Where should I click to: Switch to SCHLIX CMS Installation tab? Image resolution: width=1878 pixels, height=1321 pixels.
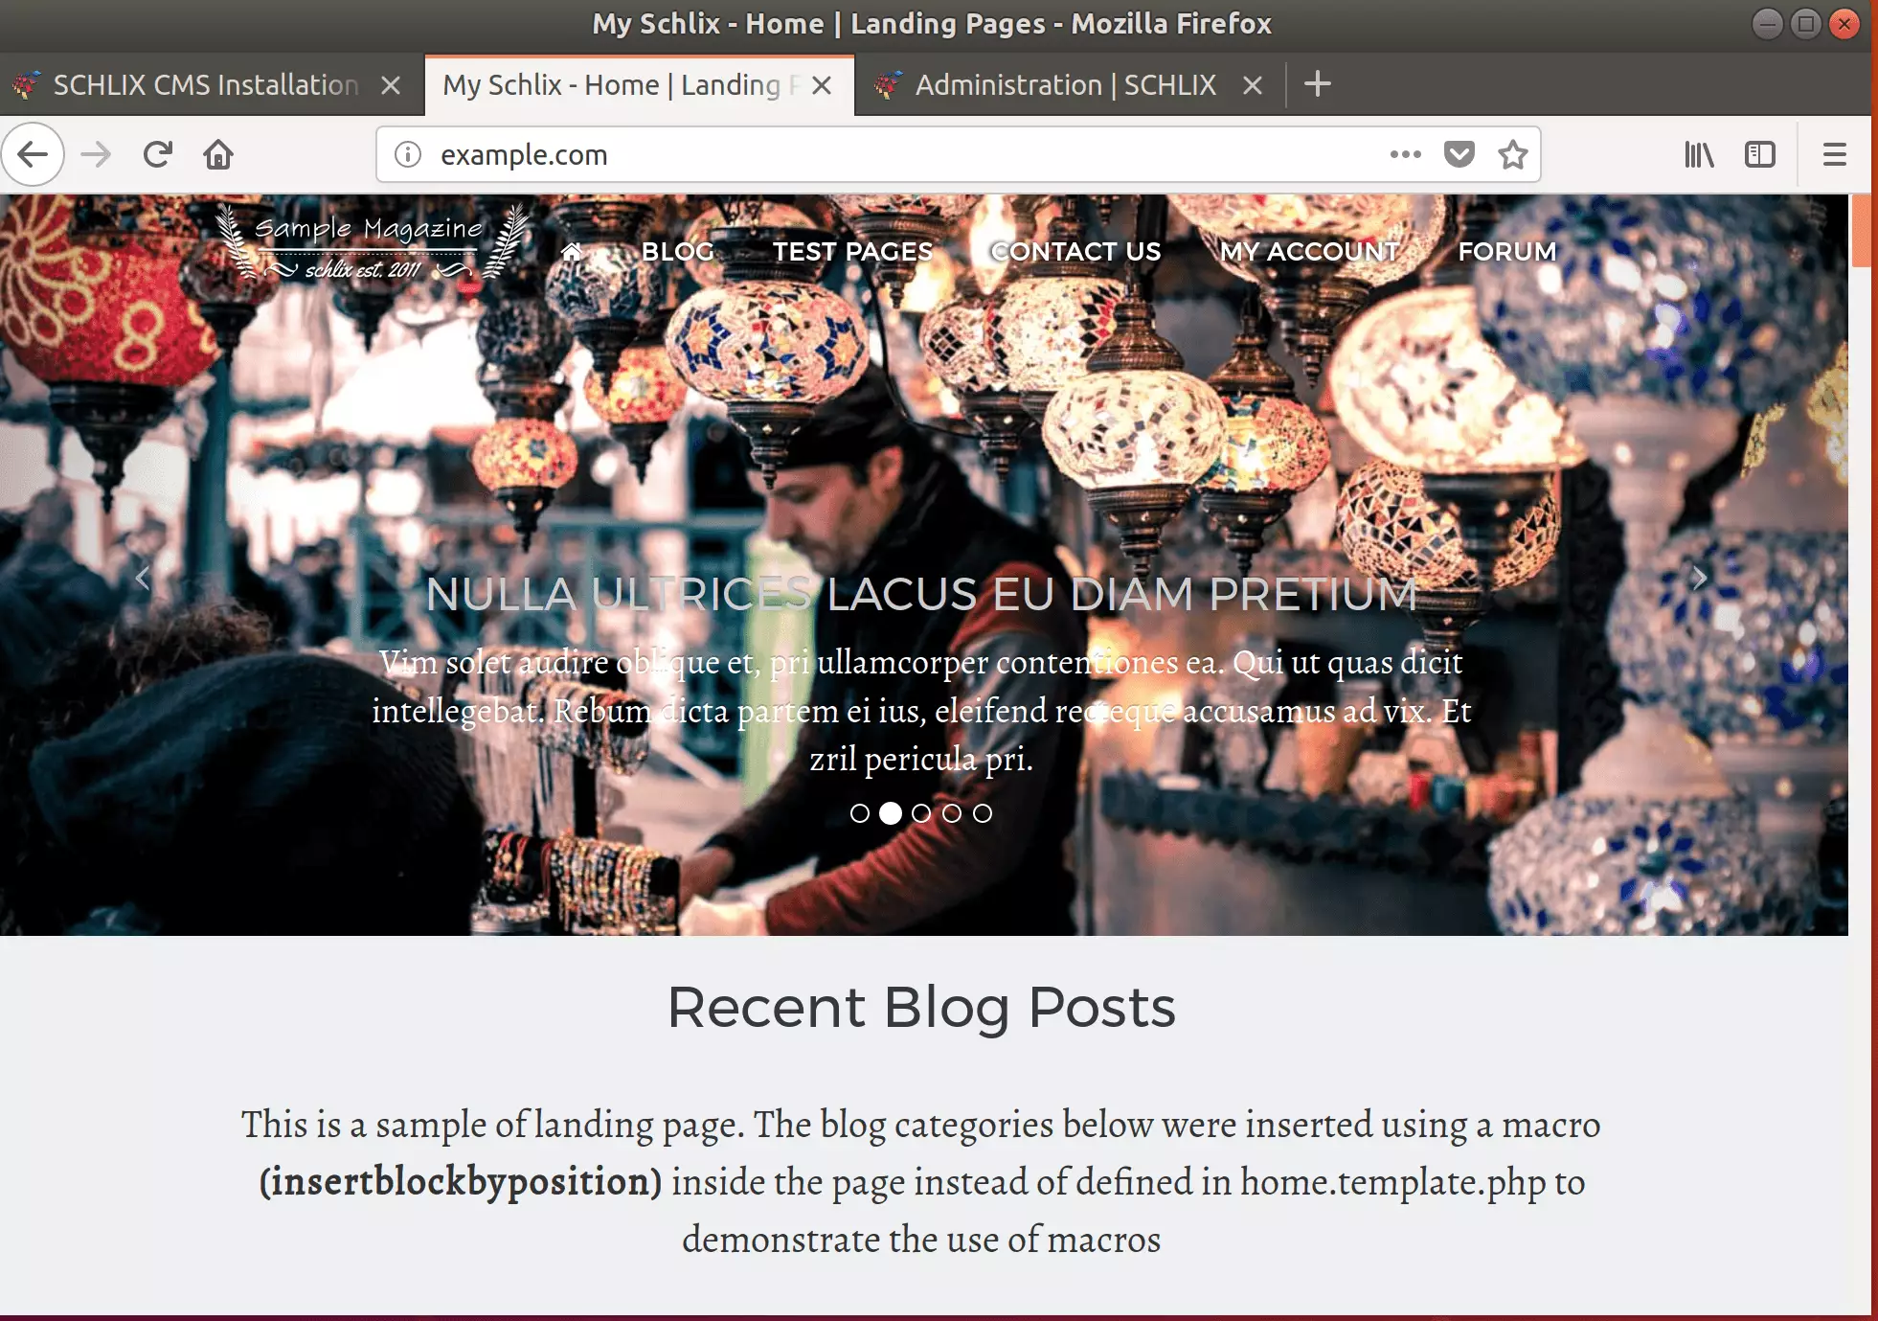click(x=206, y=85)
